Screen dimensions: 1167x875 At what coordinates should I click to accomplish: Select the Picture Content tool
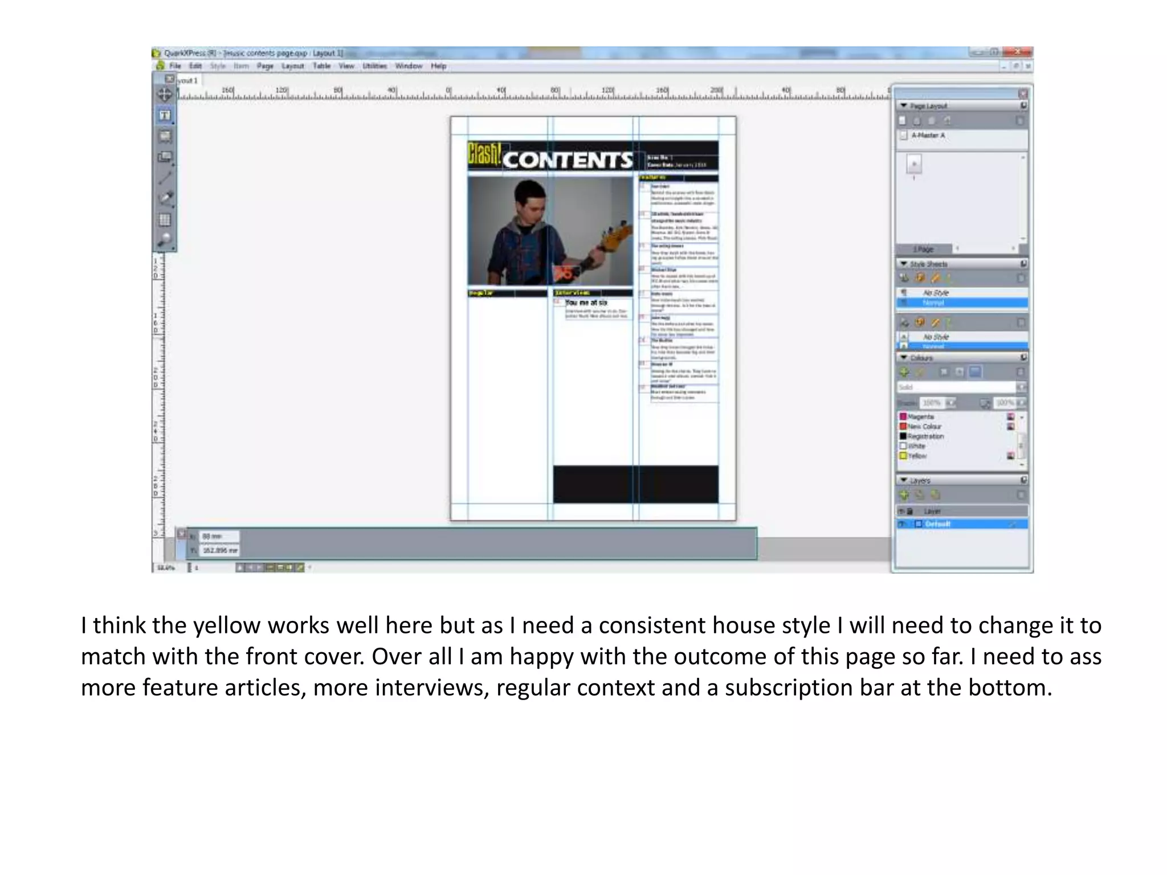pos(165,137)
